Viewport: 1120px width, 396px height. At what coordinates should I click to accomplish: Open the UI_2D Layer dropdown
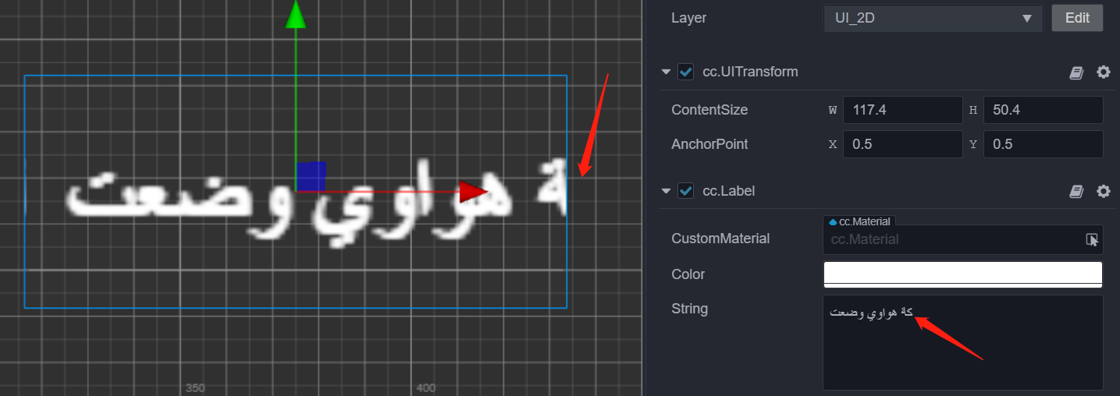pos(933,18)
